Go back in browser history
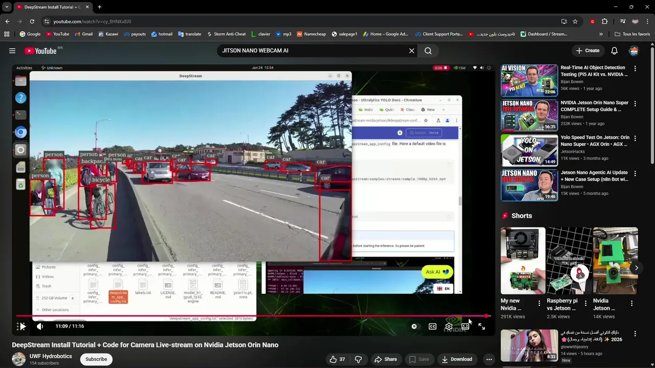Screen dimensions: 655x368 click(x=7, y=21)
